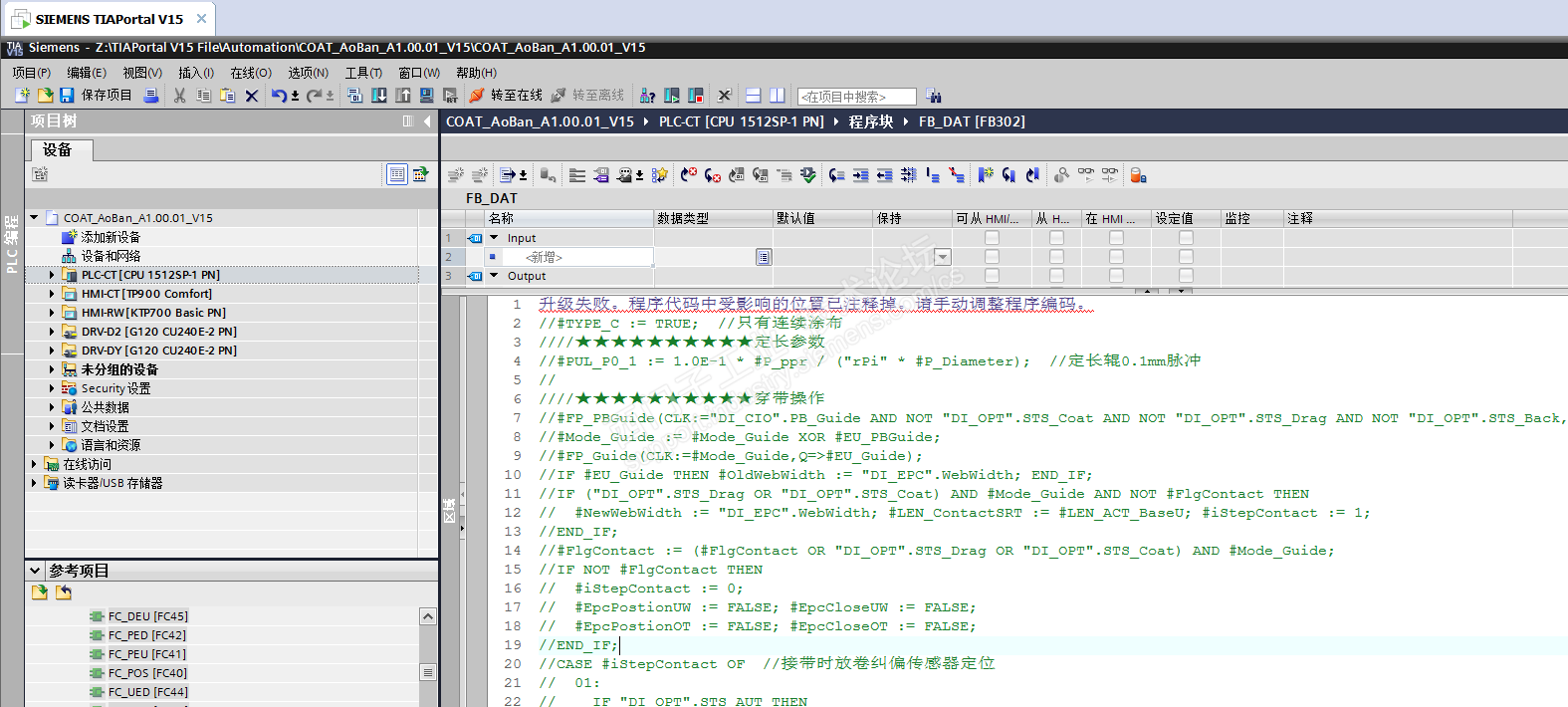Expand DRV-D2 [G120 CU240E-2 PN] node
Viewport: 1568px width, 707px height.
pyautogui.click(x=52, y=332)
